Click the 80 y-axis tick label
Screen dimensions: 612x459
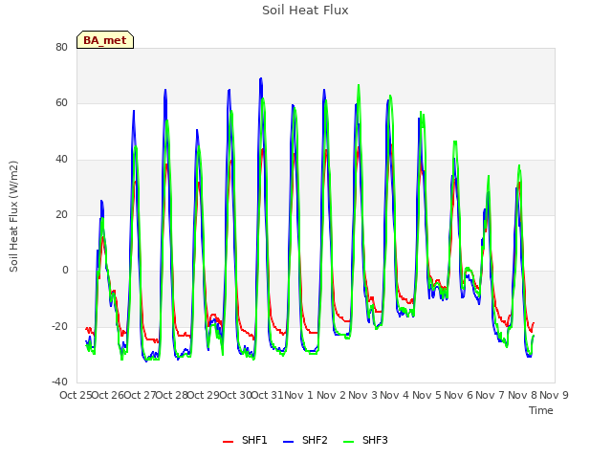tap(61, 47)
